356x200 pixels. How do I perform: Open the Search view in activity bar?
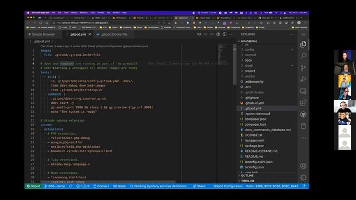[303, 56]
